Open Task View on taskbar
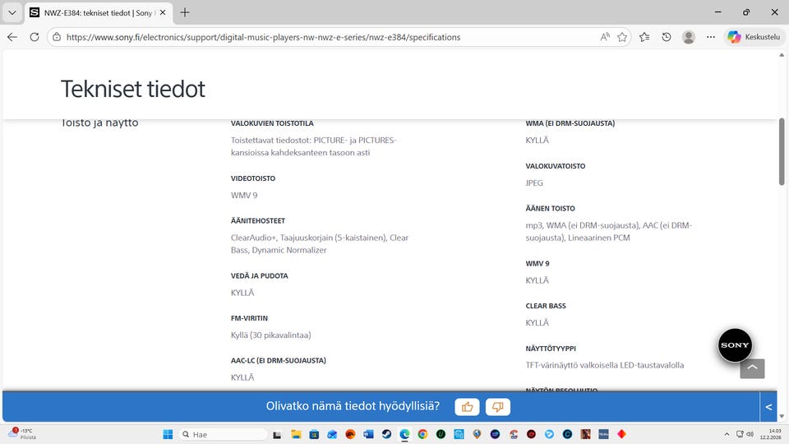 click(277, 434)
